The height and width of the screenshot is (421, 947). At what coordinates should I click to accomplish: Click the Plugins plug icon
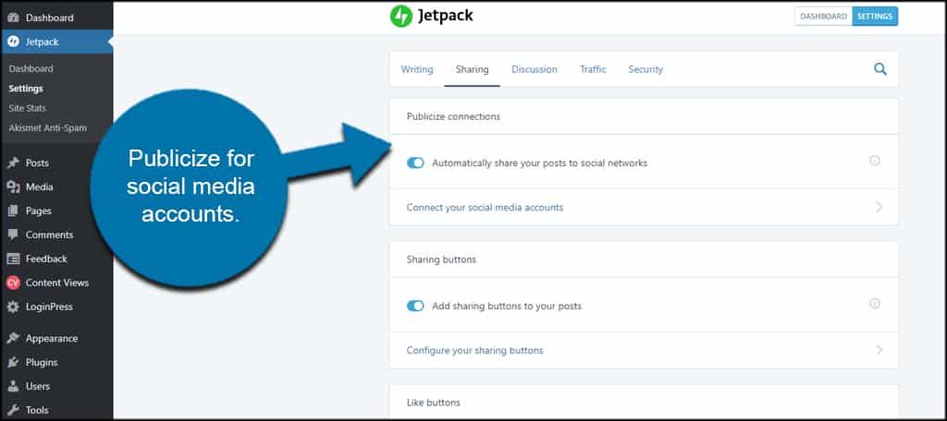[x=13, y=363]
